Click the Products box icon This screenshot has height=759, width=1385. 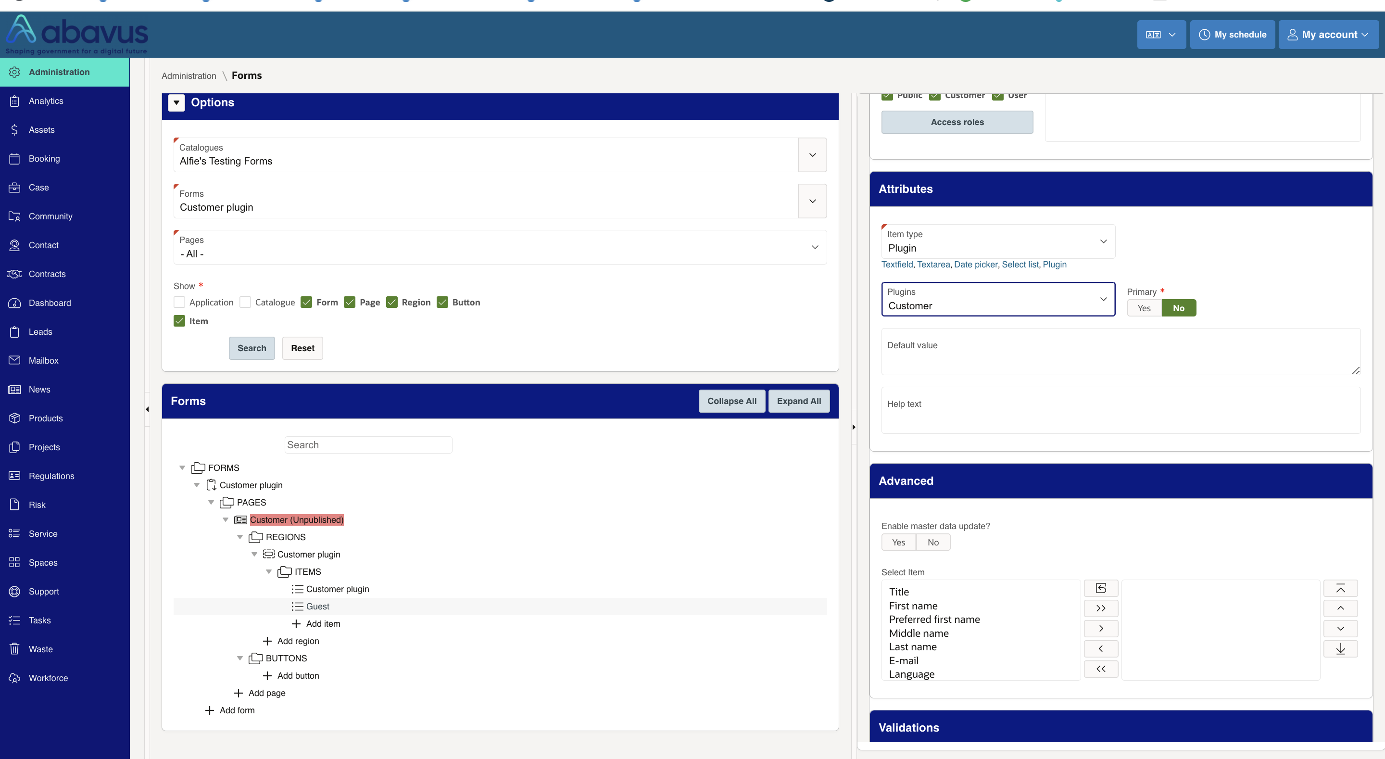pos(14,418)
